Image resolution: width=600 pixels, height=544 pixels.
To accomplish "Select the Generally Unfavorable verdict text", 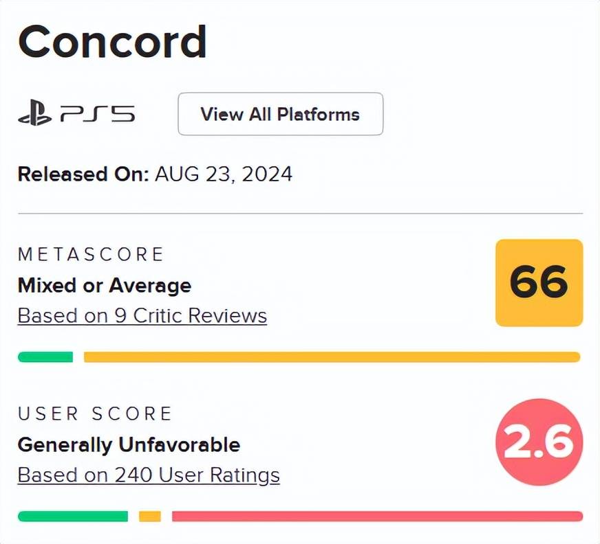I will 129,444.
